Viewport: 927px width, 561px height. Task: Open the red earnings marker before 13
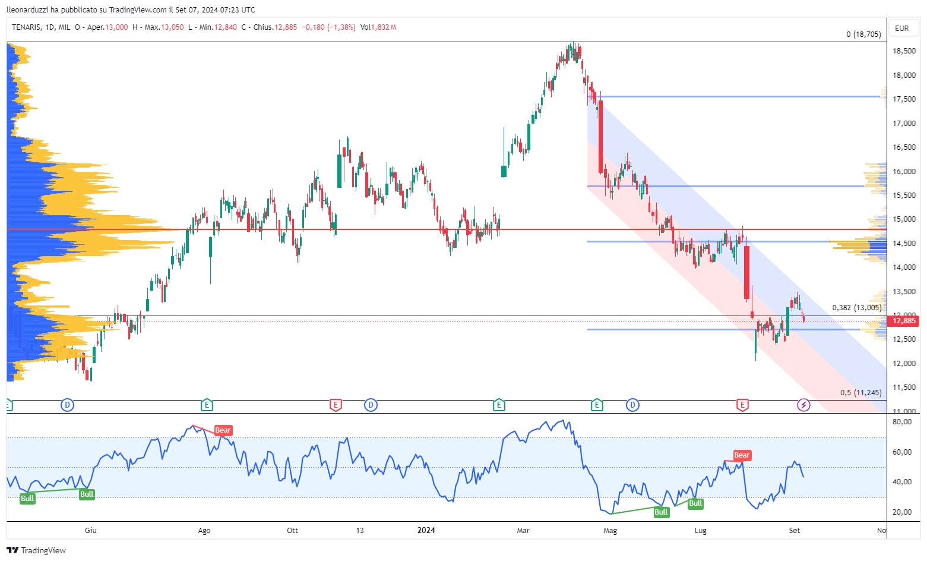pos(336,405)
